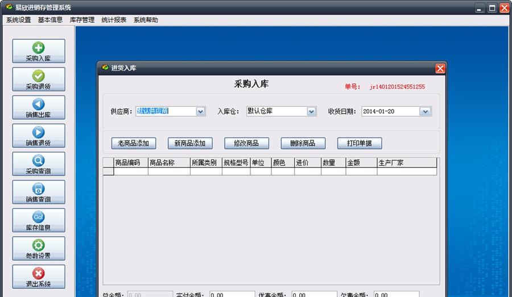Open 采购入库 from the sidebar
This screenshot has width=512, height=297.
39,51
